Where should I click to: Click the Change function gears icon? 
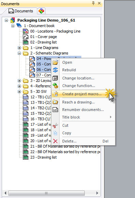point(55,86)
